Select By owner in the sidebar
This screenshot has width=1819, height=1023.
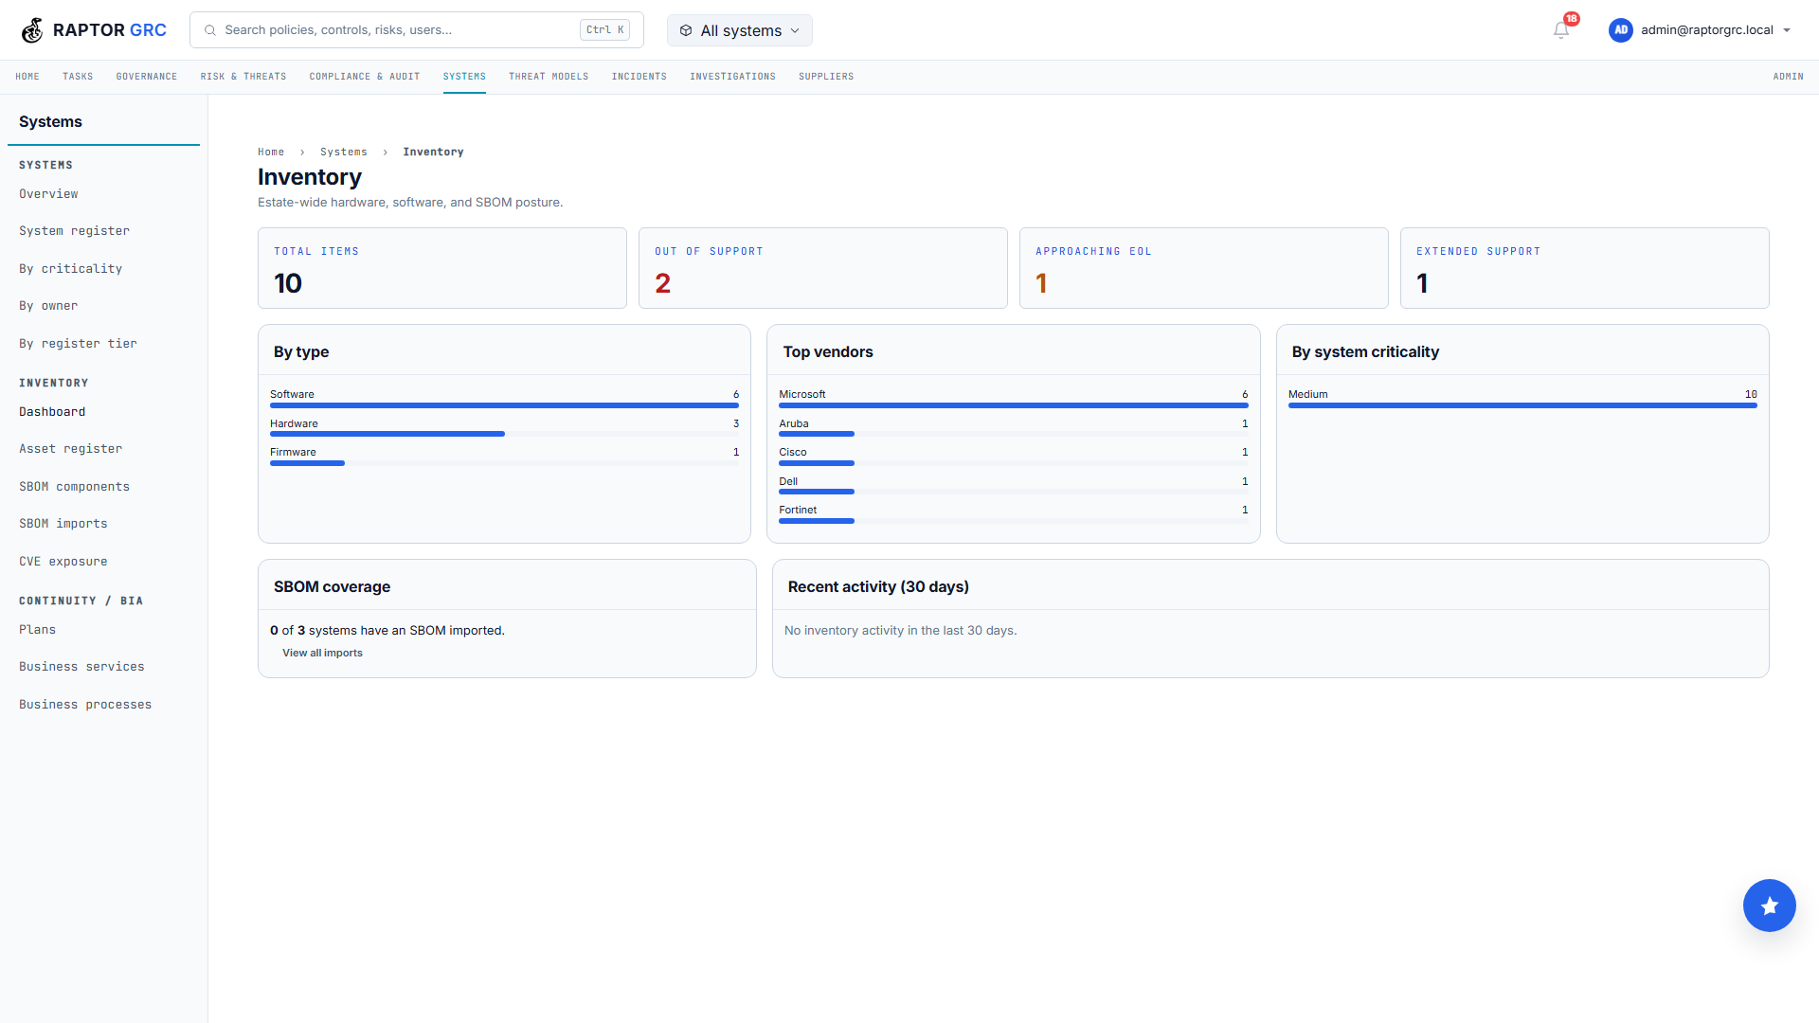coord(48,306)
